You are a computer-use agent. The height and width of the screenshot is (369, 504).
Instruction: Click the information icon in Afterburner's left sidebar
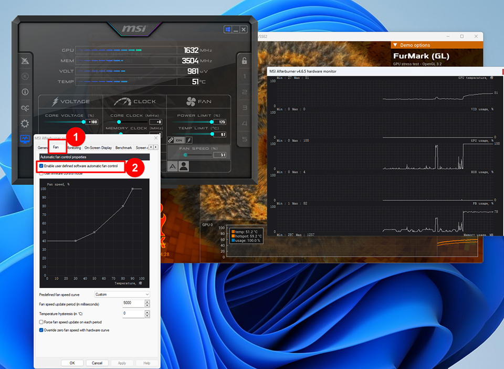point(25,91)
